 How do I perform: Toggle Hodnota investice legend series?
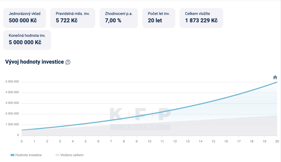pos(29,155)
